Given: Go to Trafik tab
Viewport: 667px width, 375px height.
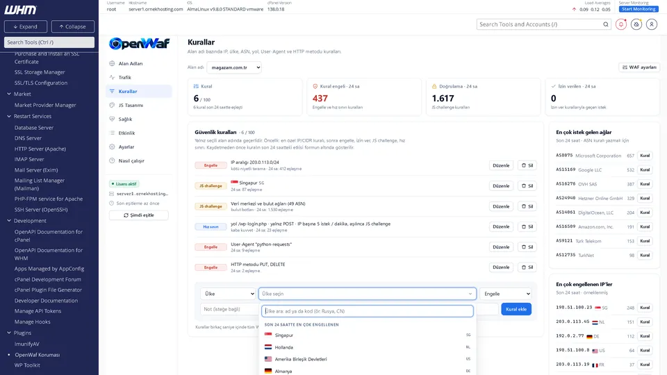Looking at the screenshot, I should coord(139,77).
